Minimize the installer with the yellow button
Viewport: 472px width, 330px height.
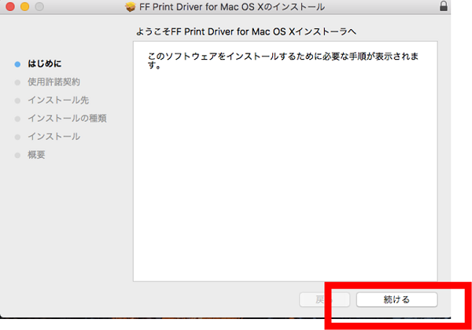click(x=23, y=7)
